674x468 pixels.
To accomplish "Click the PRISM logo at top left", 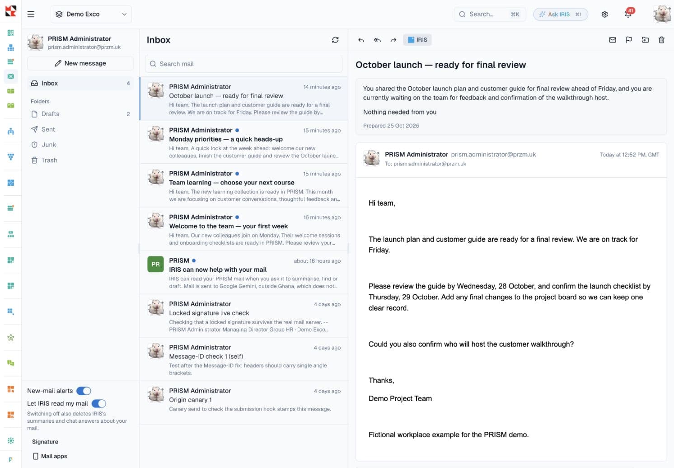I will (x=10, y=11).
